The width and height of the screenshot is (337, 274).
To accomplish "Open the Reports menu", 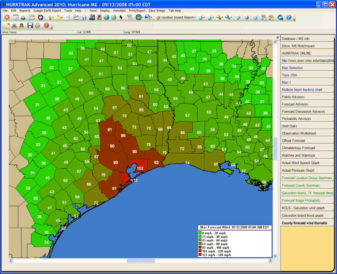I will coord(24,10).
